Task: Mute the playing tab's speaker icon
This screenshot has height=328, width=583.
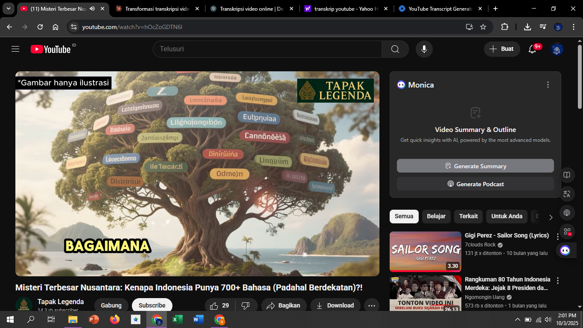Action: (x=92, y=9)
